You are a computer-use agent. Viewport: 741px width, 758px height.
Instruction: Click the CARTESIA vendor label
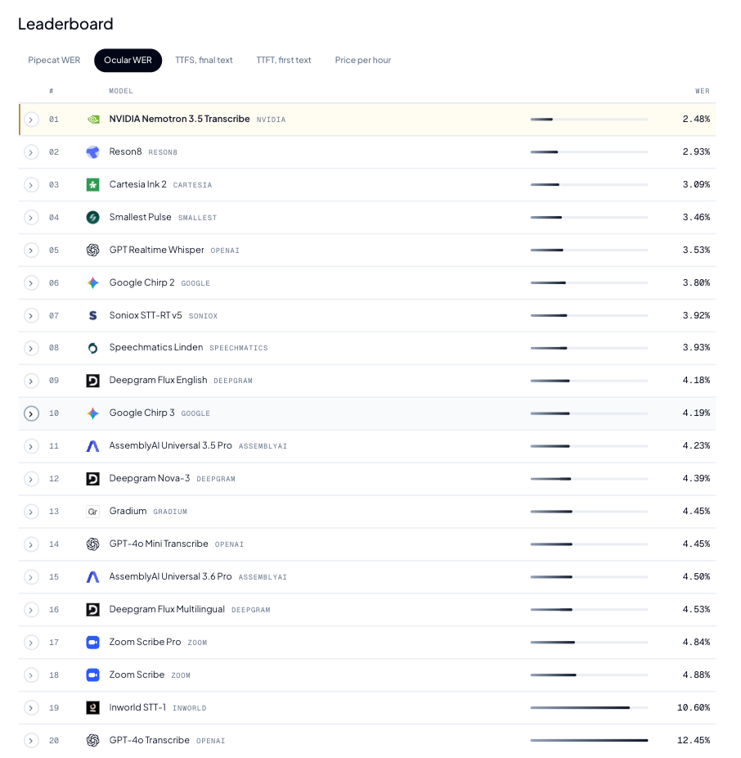pos(192,185)
